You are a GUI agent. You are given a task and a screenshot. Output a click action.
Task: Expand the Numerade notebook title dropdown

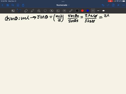pyautogui.click(x=63, y=5)
